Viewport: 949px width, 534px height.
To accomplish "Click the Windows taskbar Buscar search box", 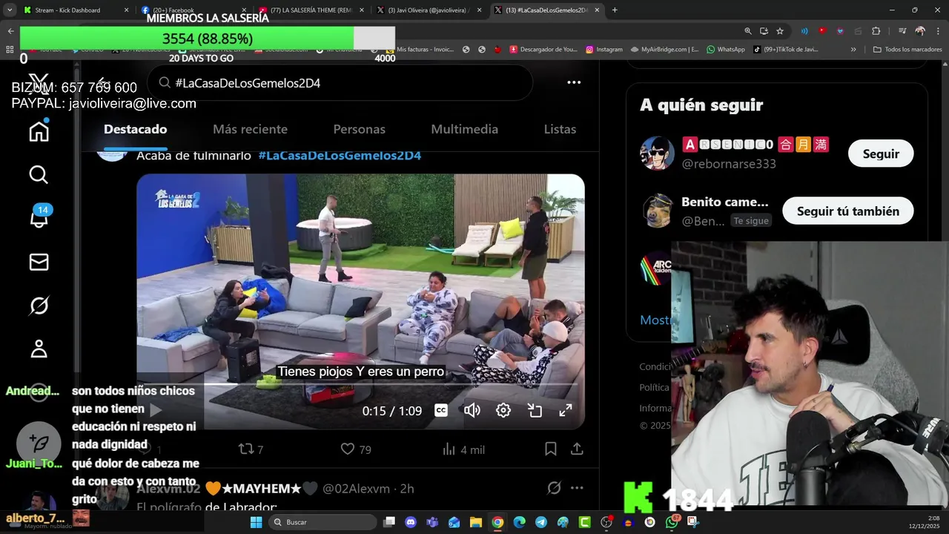I will click(321, 522).
